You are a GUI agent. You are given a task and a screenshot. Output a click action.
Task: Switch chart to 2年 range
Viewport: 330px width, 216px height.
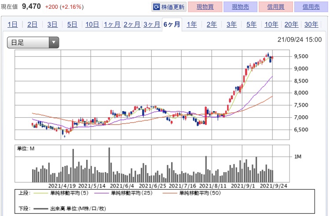[x=212, y=25]
